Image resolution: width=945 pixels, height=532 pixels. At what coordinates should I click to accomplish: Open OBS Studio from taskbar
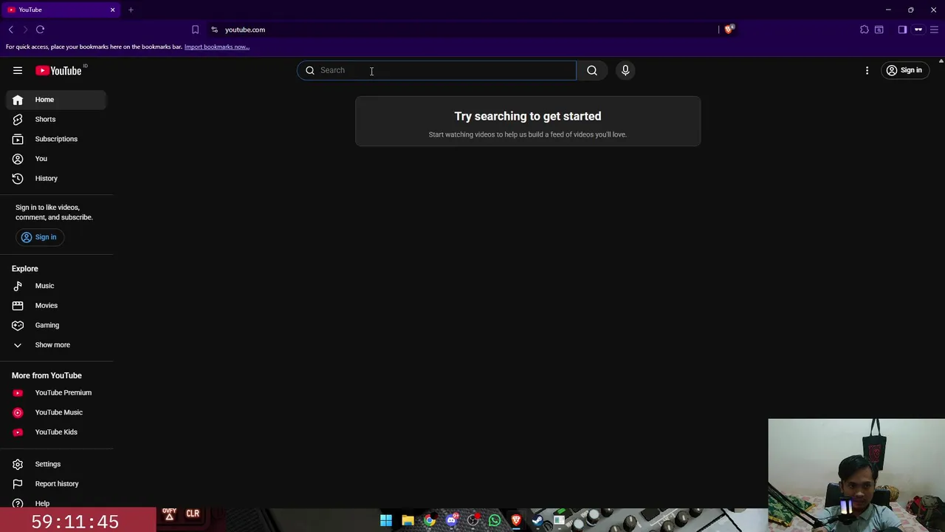[473, 520]
